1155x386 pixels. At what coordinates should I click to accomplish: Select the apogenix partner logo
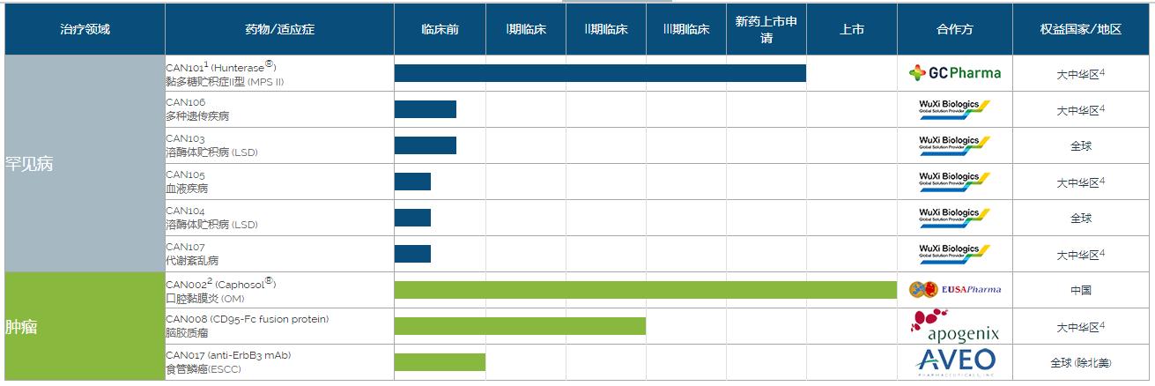(x=954, y=326)
